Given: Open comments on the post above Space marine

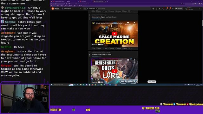Looking at the screenshot, I should point(93,11).
